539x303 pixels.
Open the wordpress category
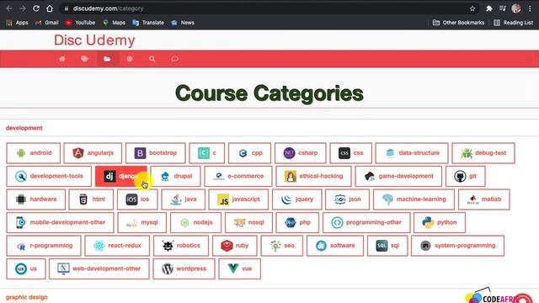[x=184, y=268]
